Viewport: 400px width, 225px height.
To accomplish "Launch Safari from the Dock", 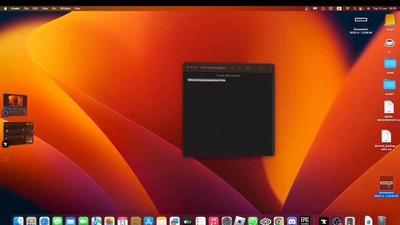I will click(x=44, y=221).
